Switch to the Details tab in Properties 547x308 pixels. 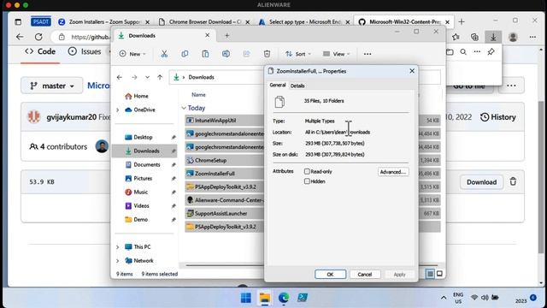297,86
